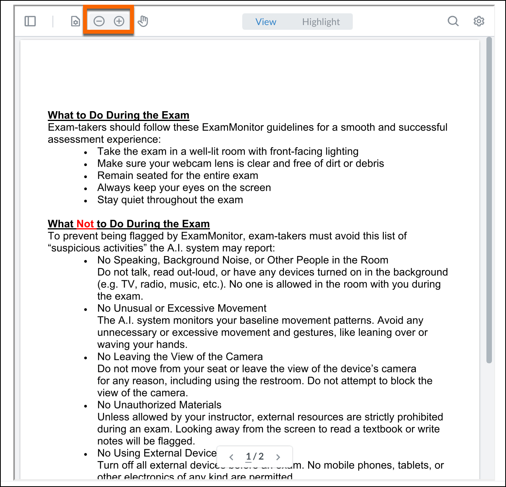The width and height of the screenshot is (506, 487).
Task: Zoom in with the plus icon
Action: click(x=119, y=21)
